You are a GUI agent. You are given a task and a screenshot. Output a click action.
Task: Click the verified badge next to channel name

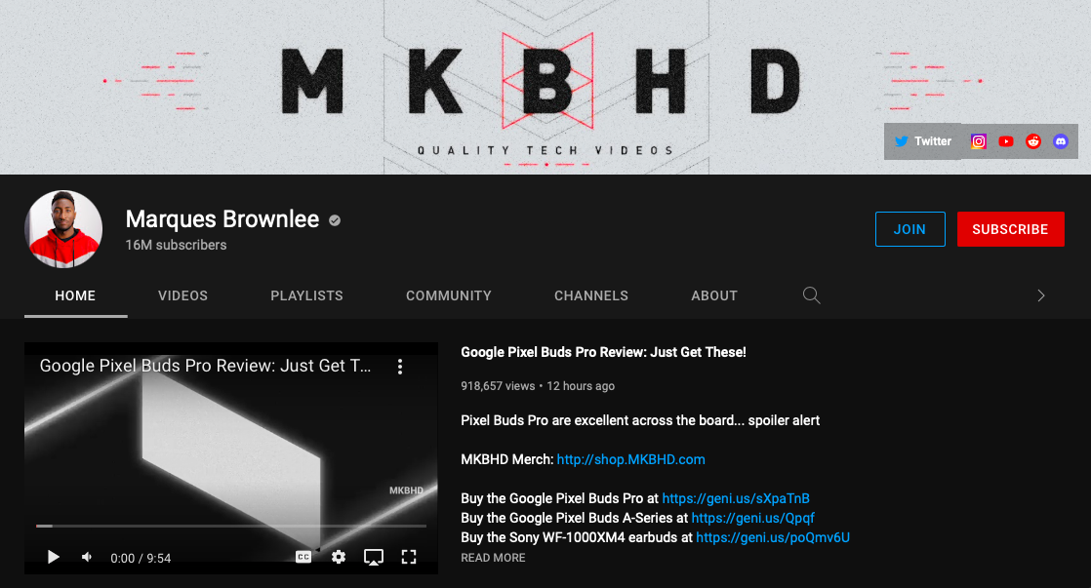click(x=335, y=220)
